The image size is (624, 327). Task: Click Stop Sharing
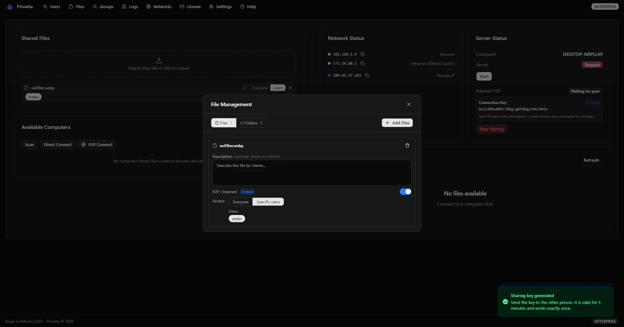tap(491, 129)
